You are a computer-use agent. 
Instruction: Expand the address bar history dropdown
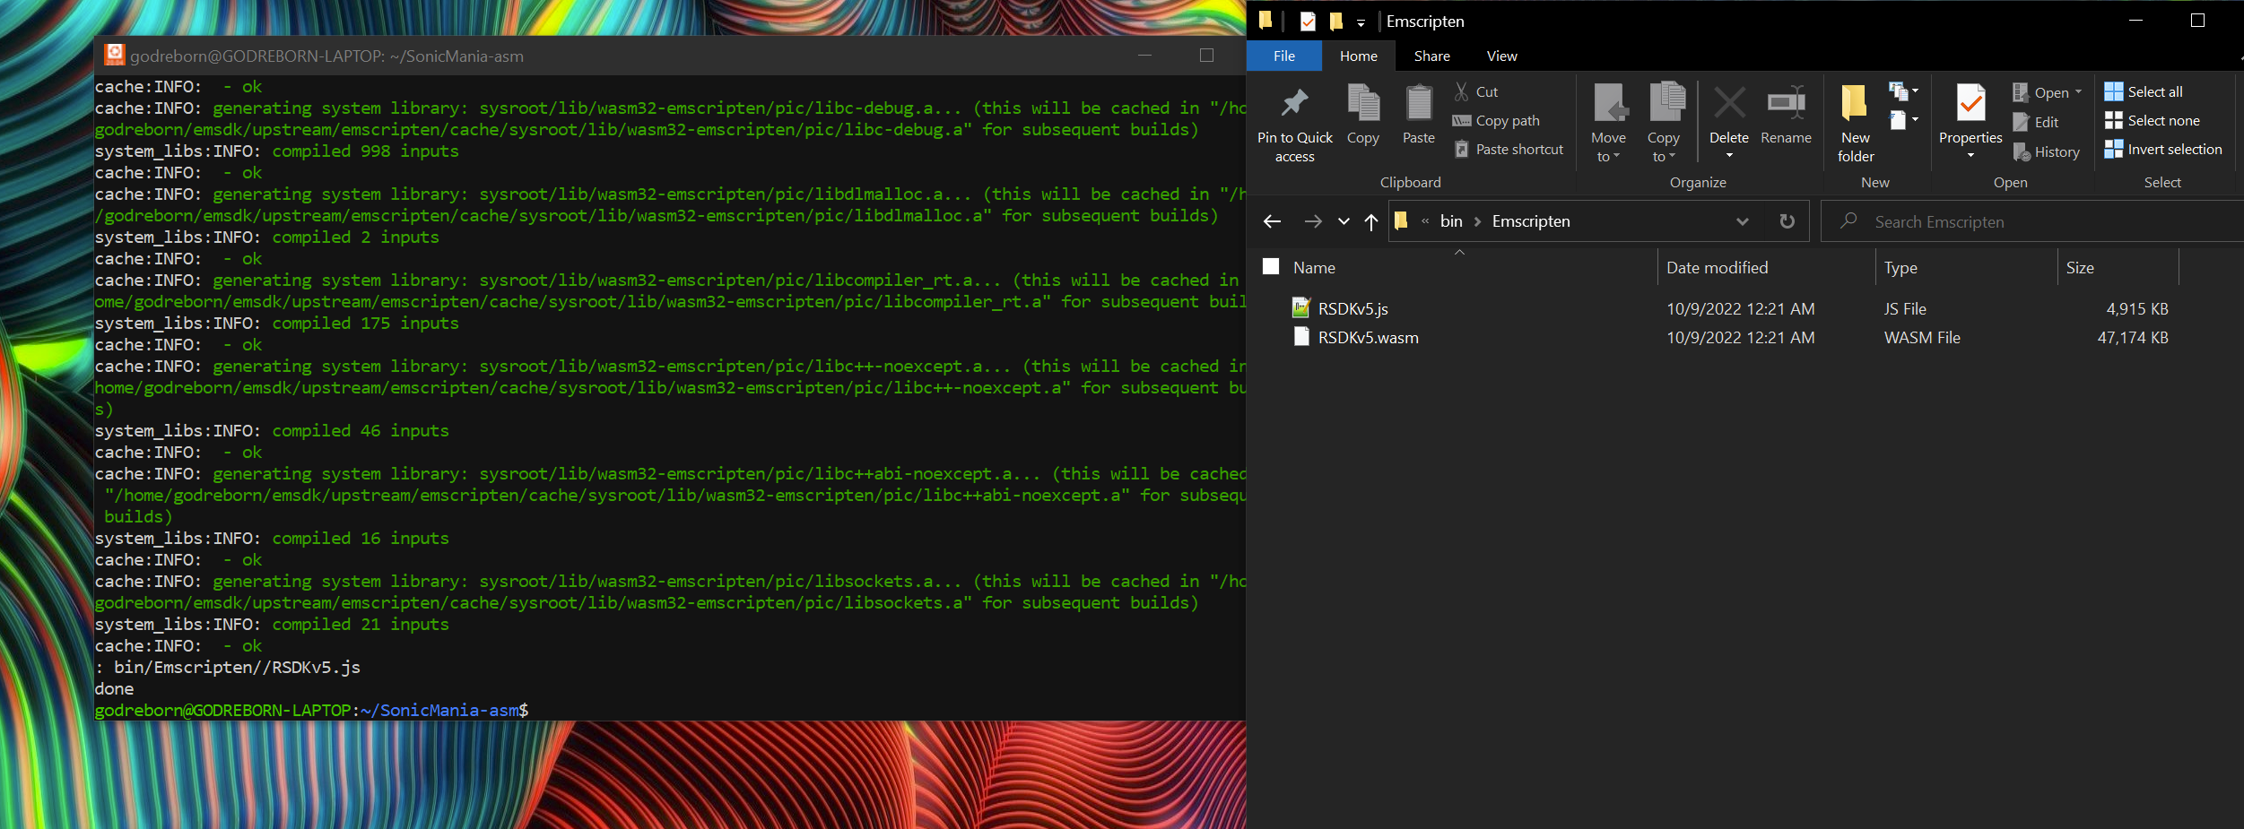click(x=1743, y=221)
